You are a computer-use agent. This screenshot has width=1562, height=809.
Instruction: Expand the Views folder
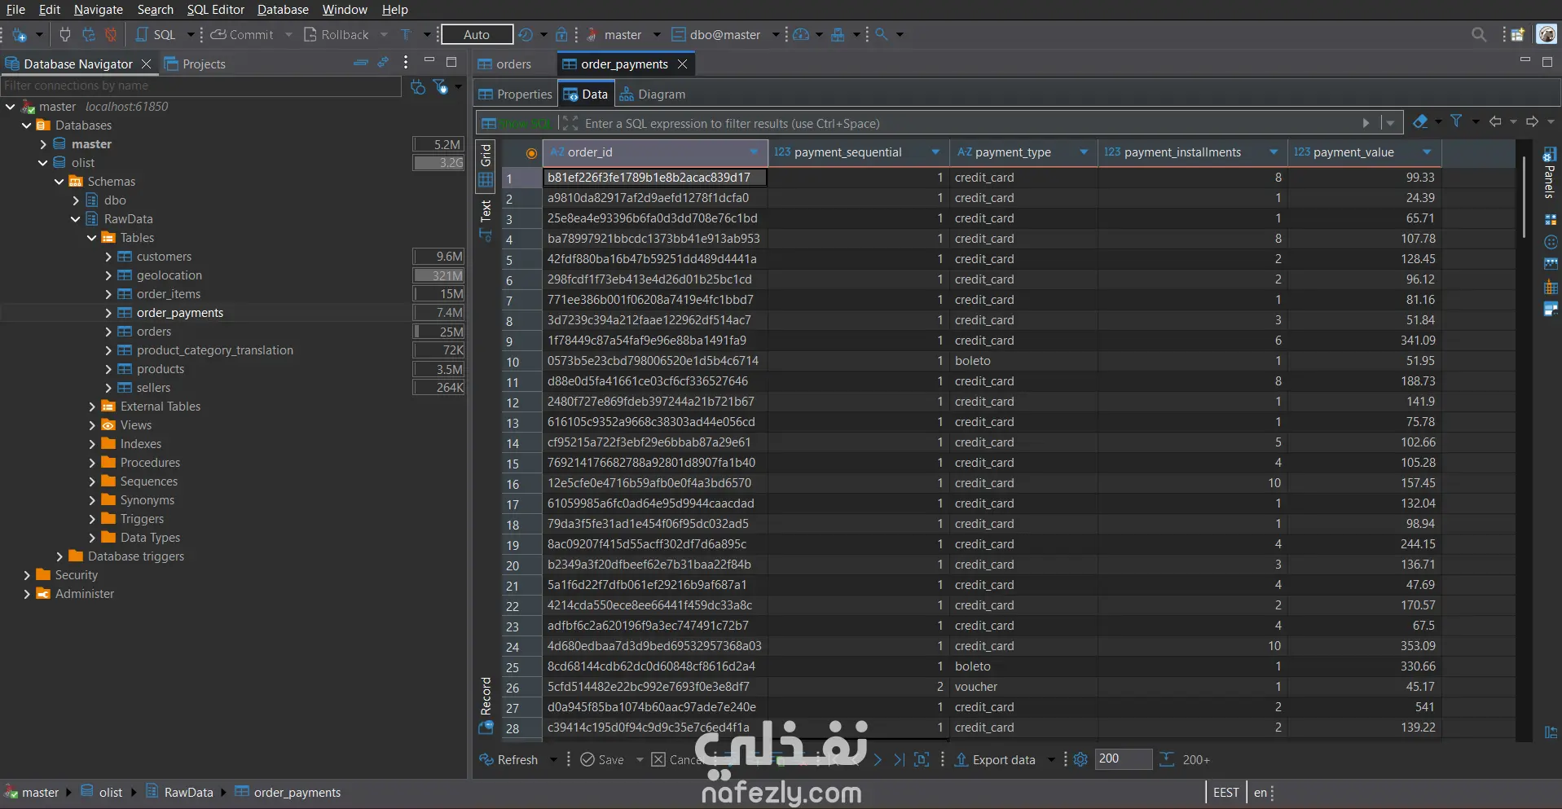point(92,425)
